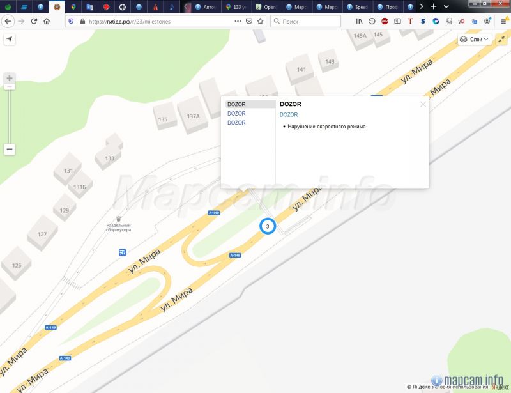Open a new browser tab

(x=434, y=6)
